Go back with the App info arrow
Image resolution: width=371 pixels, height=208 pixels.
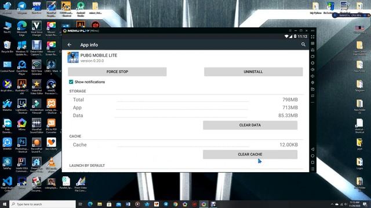[70, 44]
